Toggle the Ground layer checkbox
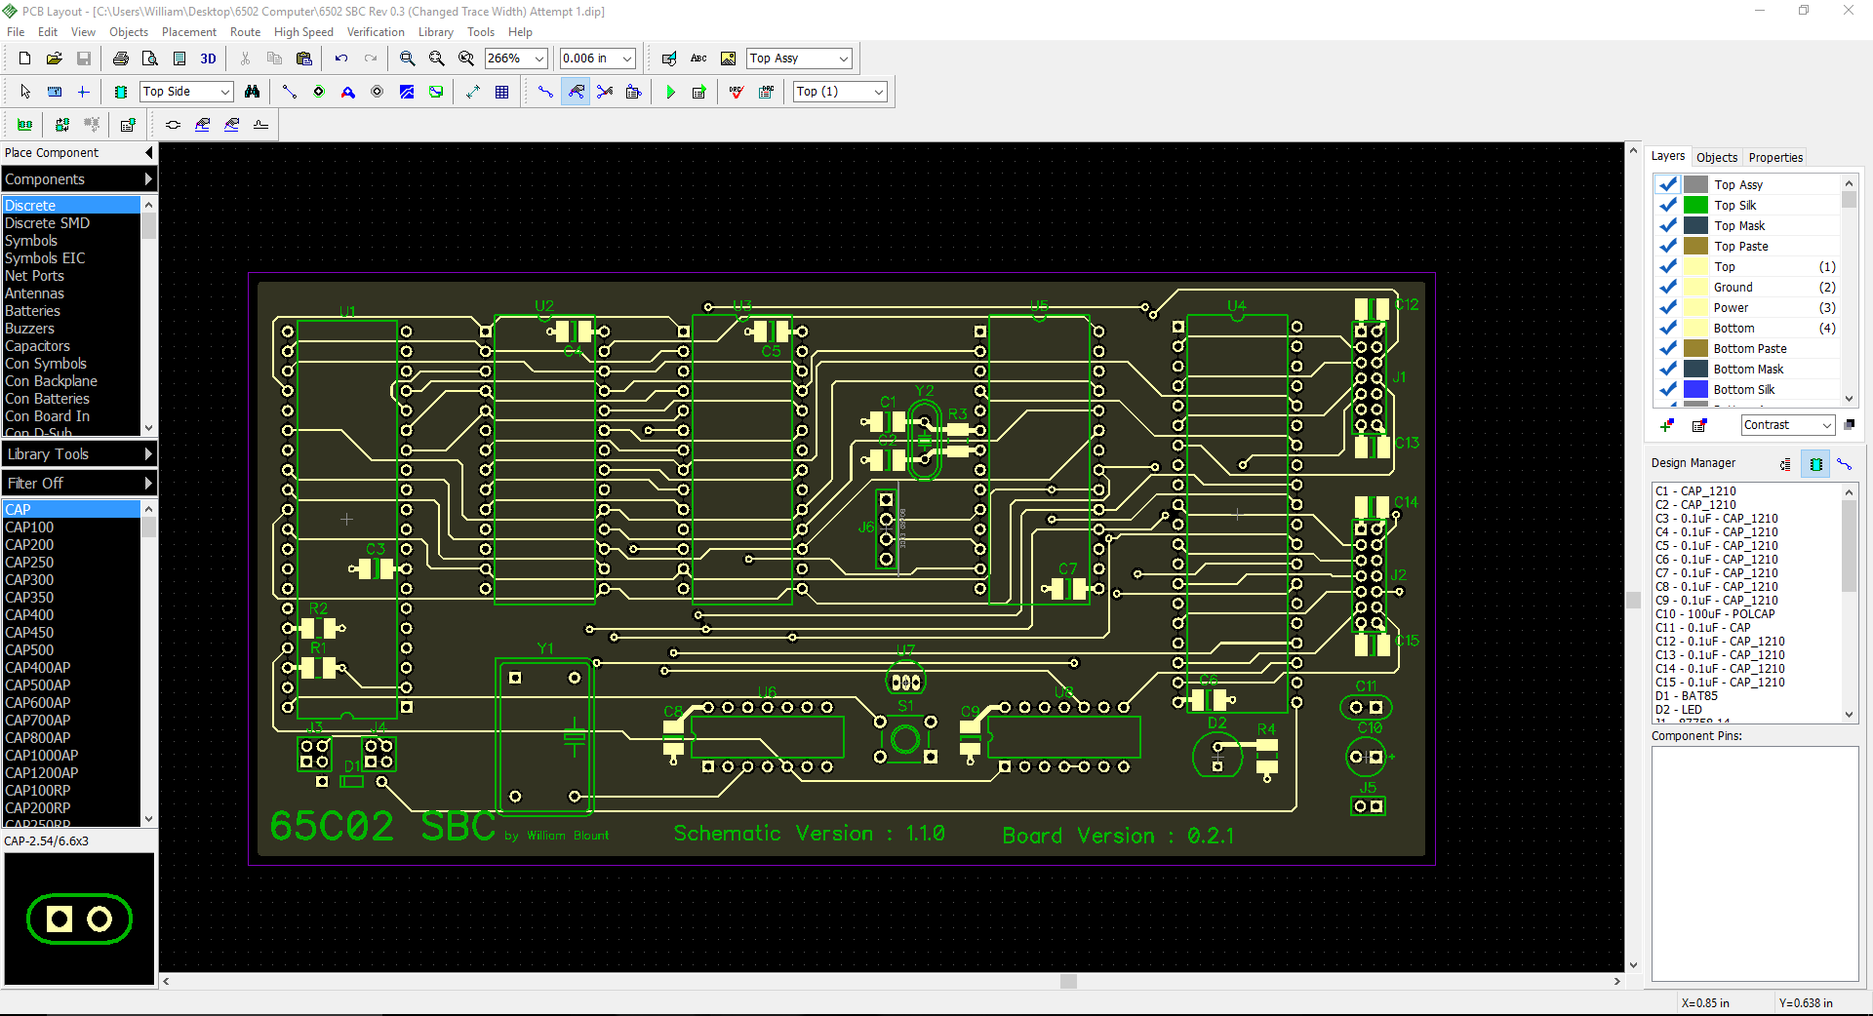This screenshot has height=1016, width=1873. [1668, 287]
